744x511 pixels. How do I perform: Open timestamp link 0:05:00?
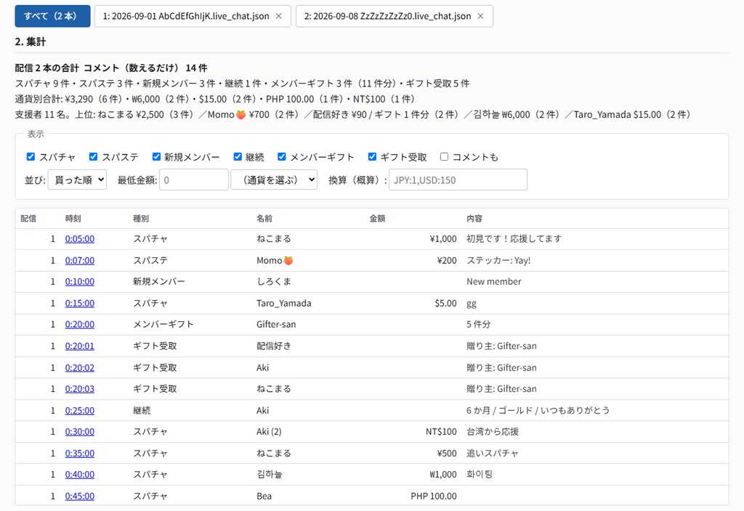tap(80, 239)
